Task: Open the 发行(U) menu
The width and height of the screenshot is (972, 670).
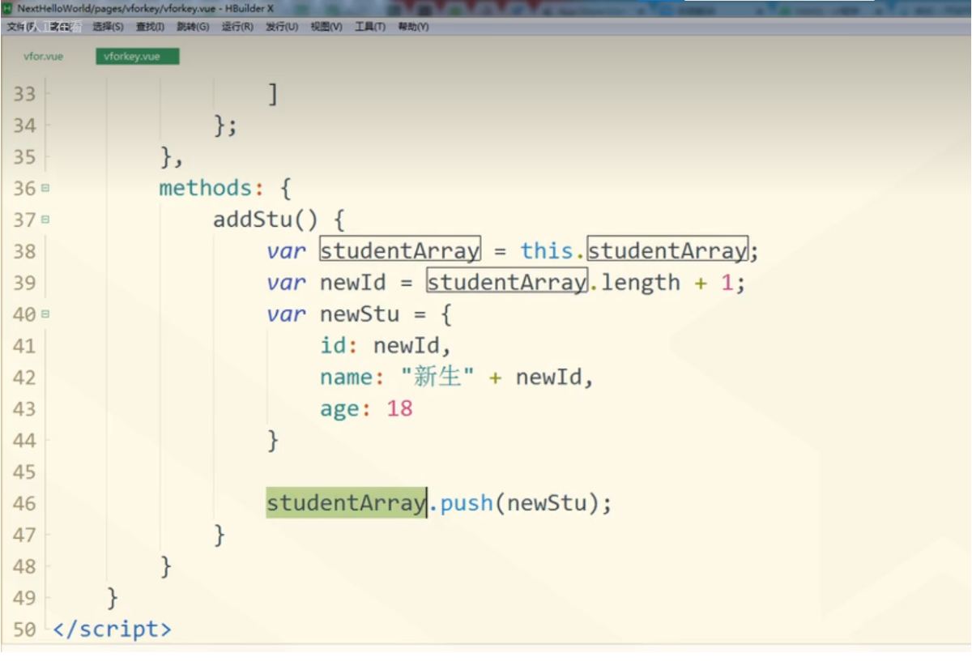Action: [282, 27]
